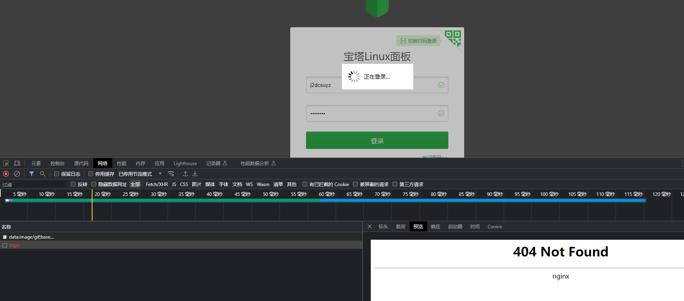Open the 记录器 tab
Screen dimensions: 684x301
(217, 163)
